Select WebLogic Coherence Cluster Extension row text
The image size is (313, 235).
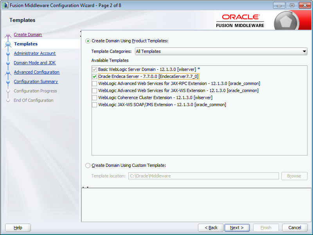[x=155, y=98]
